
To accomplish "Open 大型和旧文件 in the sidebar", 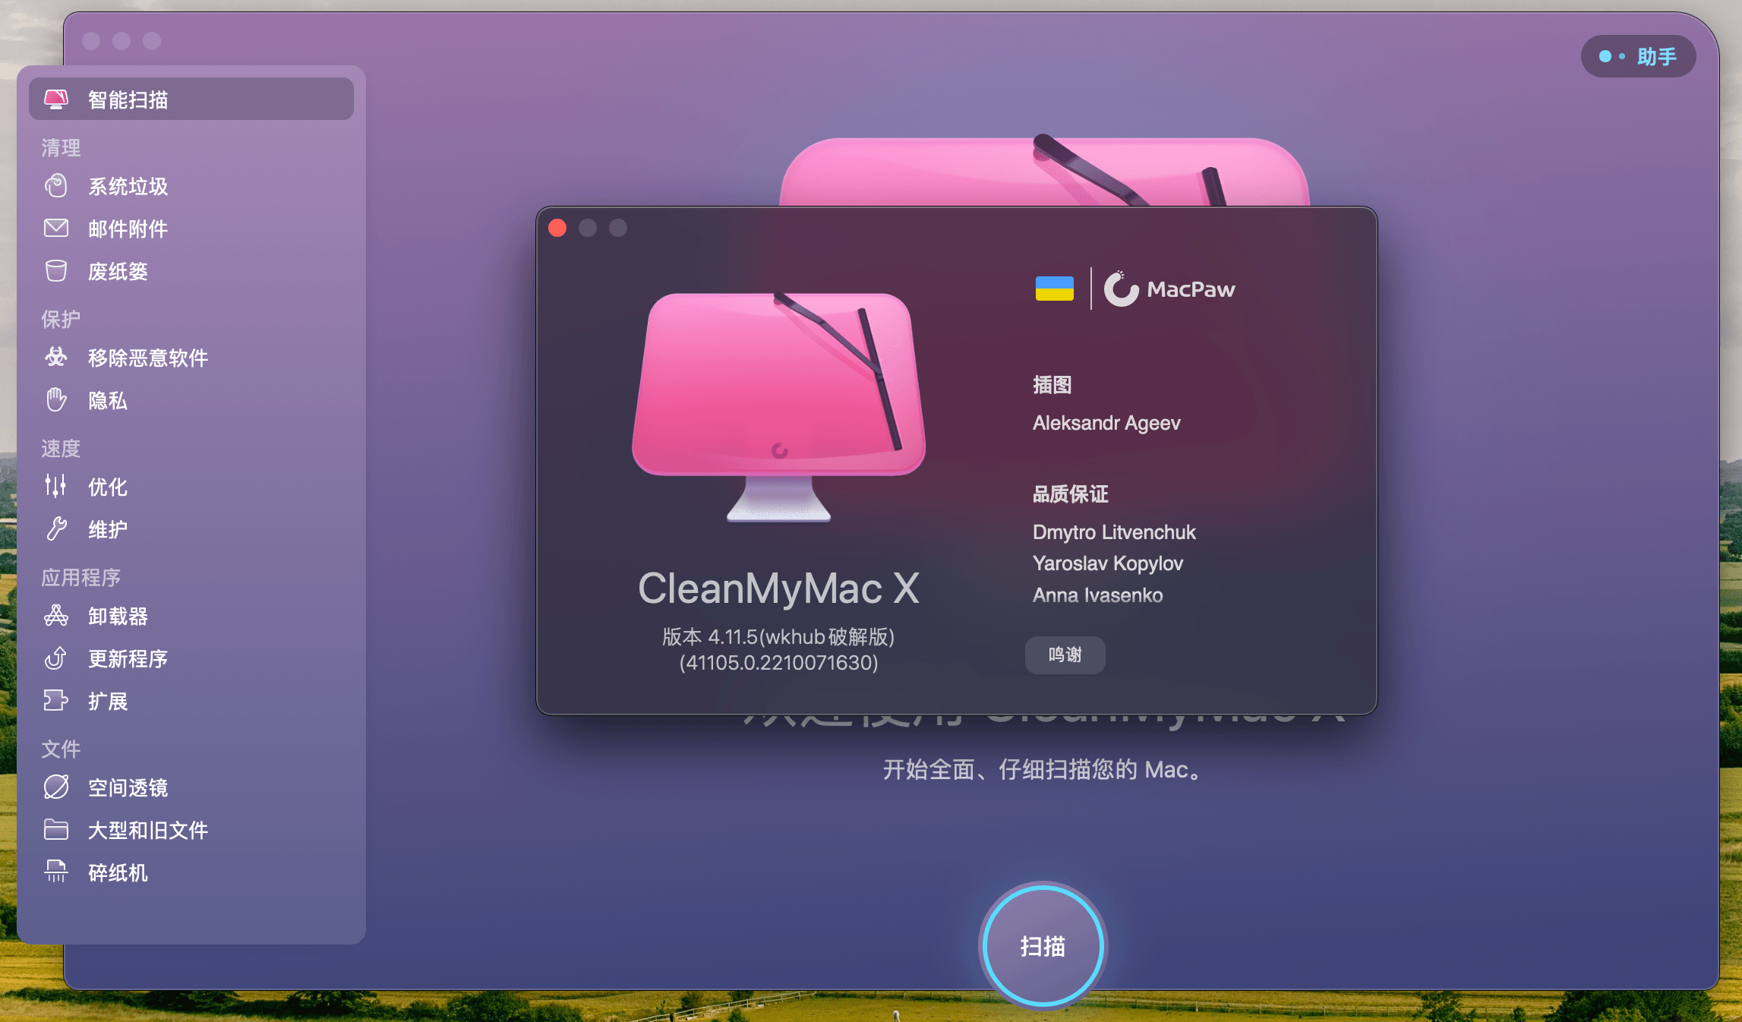I will pyautogui.click(x=191, y=830).
